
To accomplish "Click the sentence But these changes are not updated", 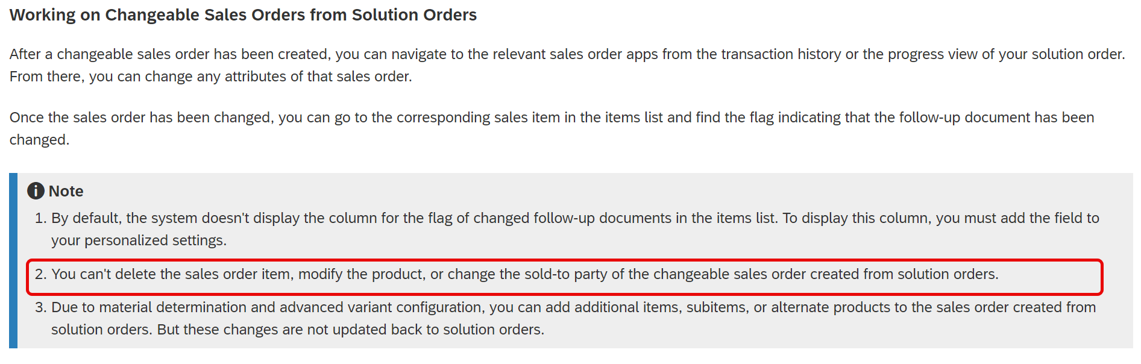I will coord(351,330).
